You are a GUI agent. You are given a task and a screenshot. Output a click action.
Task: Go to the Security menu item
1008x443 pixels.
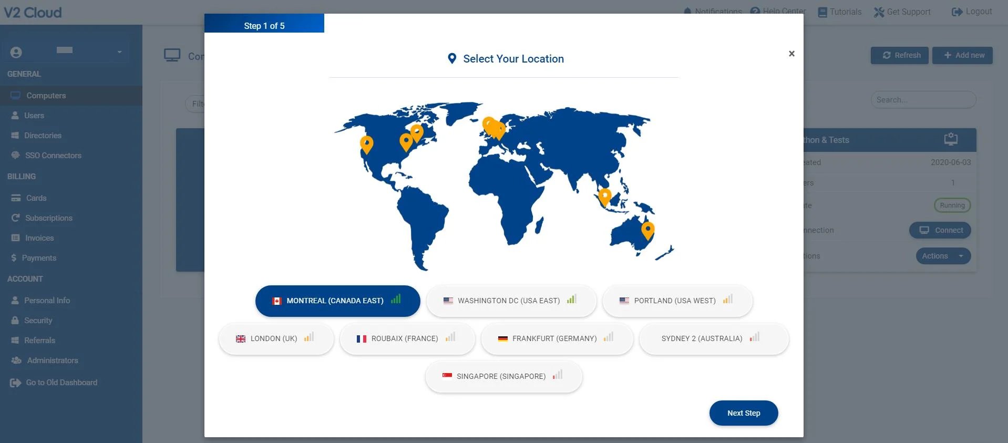(x=38, y=321)
